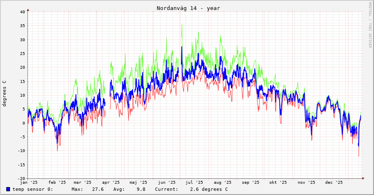Select the Max 27.6 value in legend
The image size is (374, 195).
coord(88,189)
